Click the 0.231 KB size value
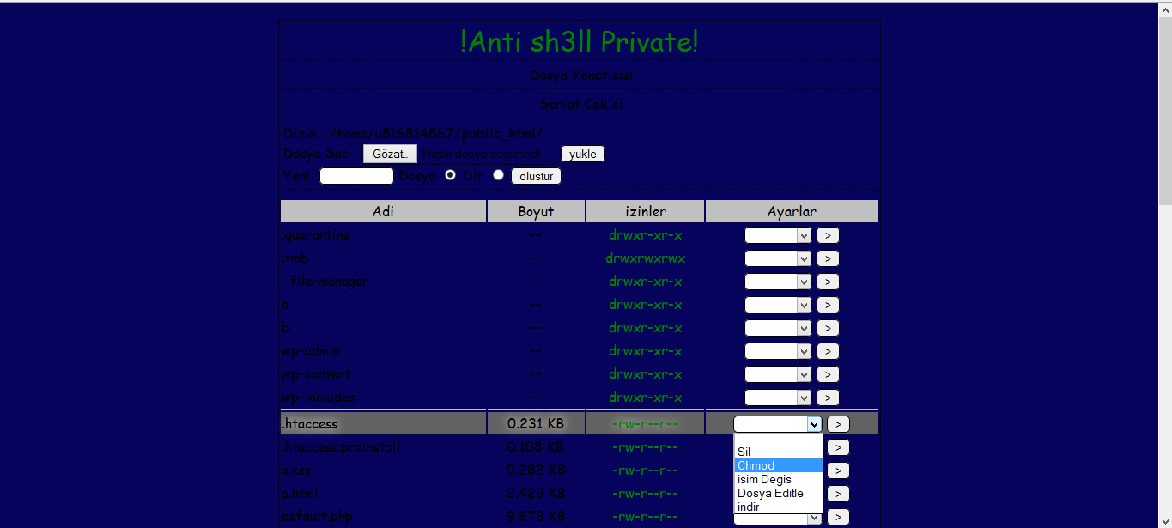The height and width of the screenshot is (528, 1172). click(x=536, y=424)
